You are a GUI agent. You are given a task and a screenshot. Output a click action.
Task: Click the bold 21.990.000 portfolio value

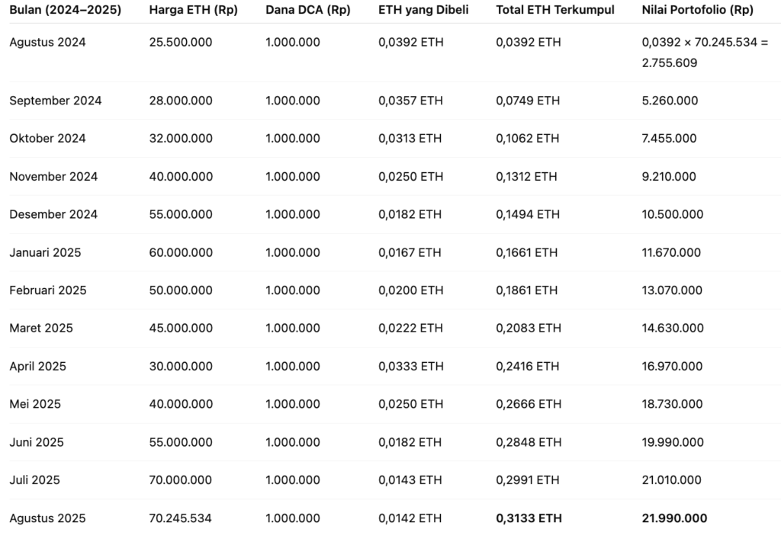point(674,518)
